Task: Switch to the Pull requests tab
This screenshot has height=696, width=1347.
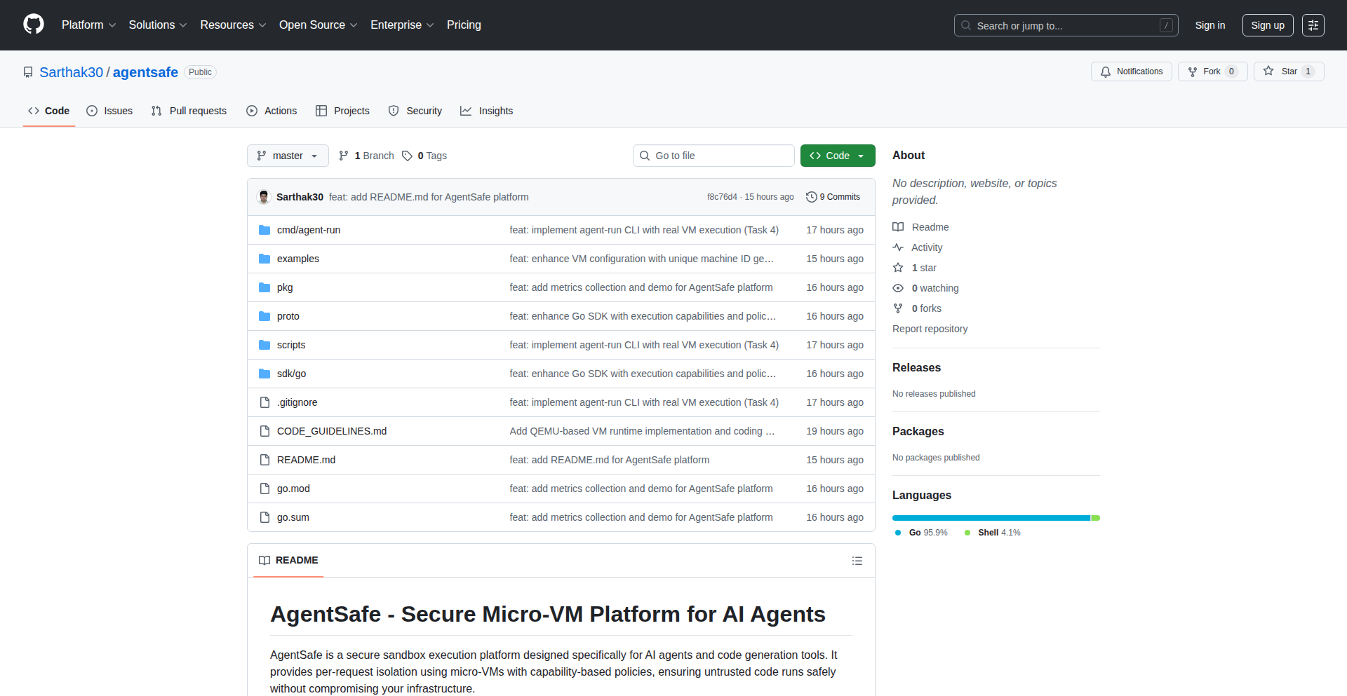Action: (x=189, y=111)
